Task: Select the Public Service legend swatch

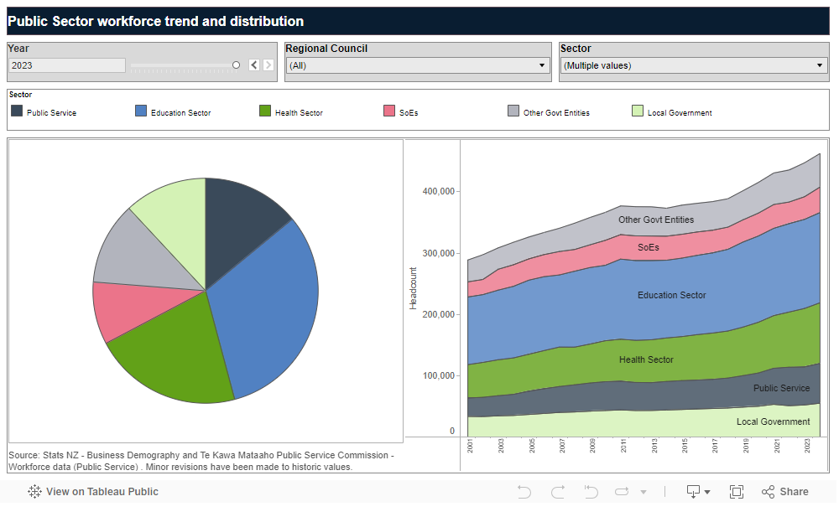Action: 15,110
